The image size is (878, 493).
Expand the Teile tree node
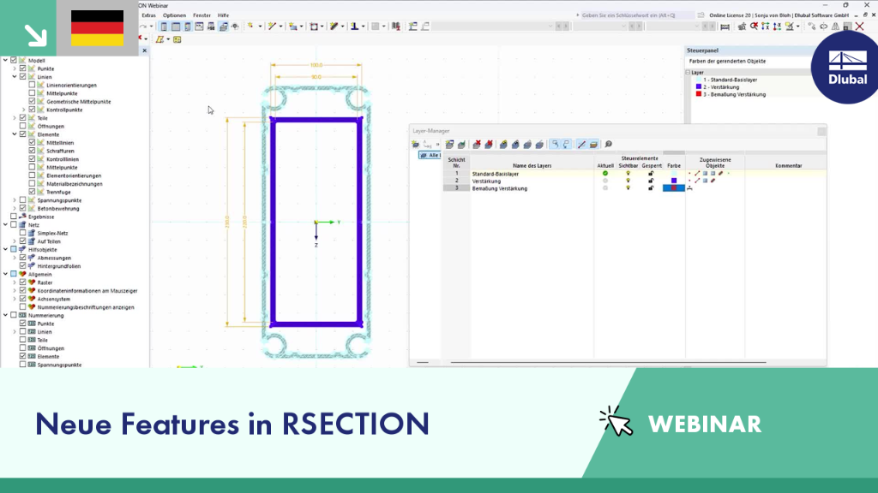[x=15, y=118]
